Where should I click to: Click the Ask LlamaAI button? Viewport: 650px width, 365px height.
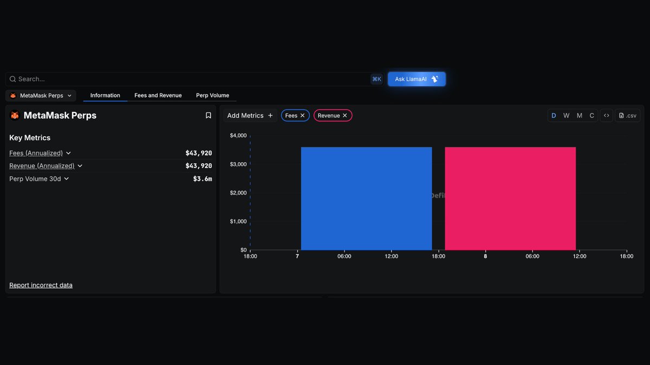click(x=417, y=79)
